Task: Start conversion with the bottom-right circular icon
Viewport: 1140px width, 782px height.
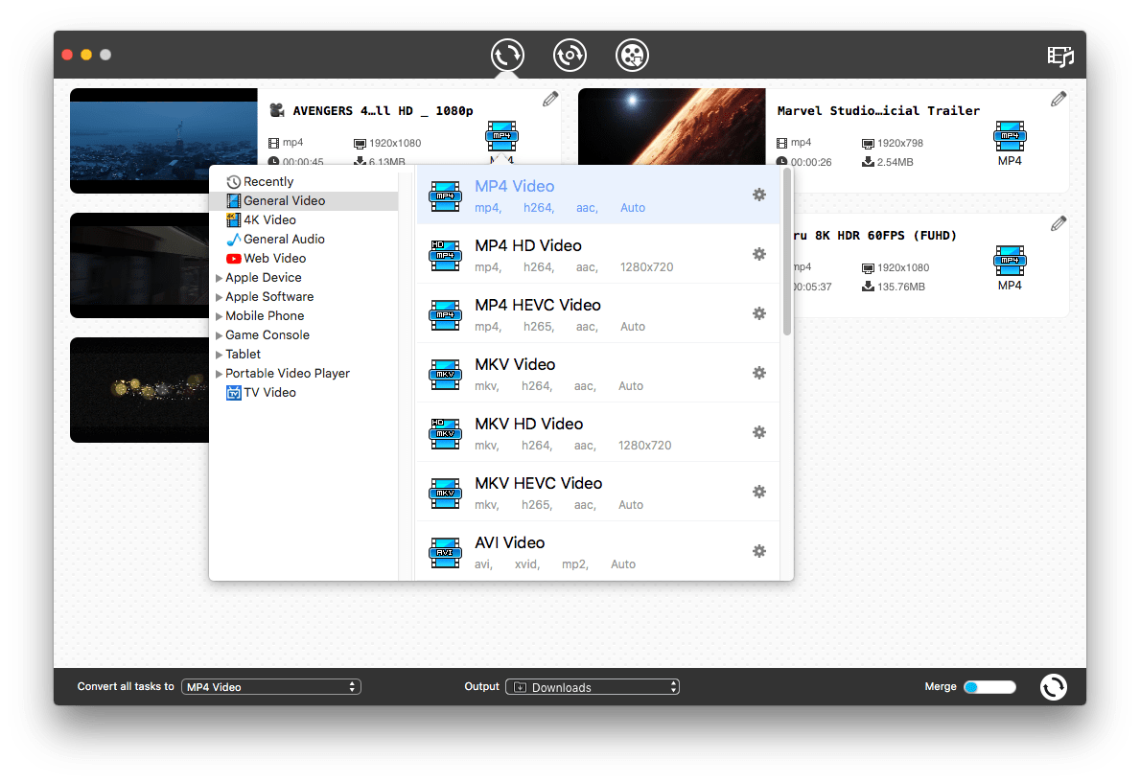Action: 1053,686
